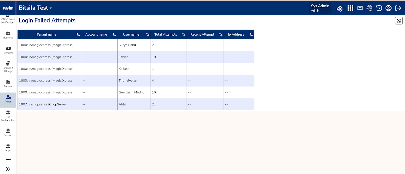Sort by User name column arrows
The height and width of the screenshot is (174, 405).
(148, 35)
